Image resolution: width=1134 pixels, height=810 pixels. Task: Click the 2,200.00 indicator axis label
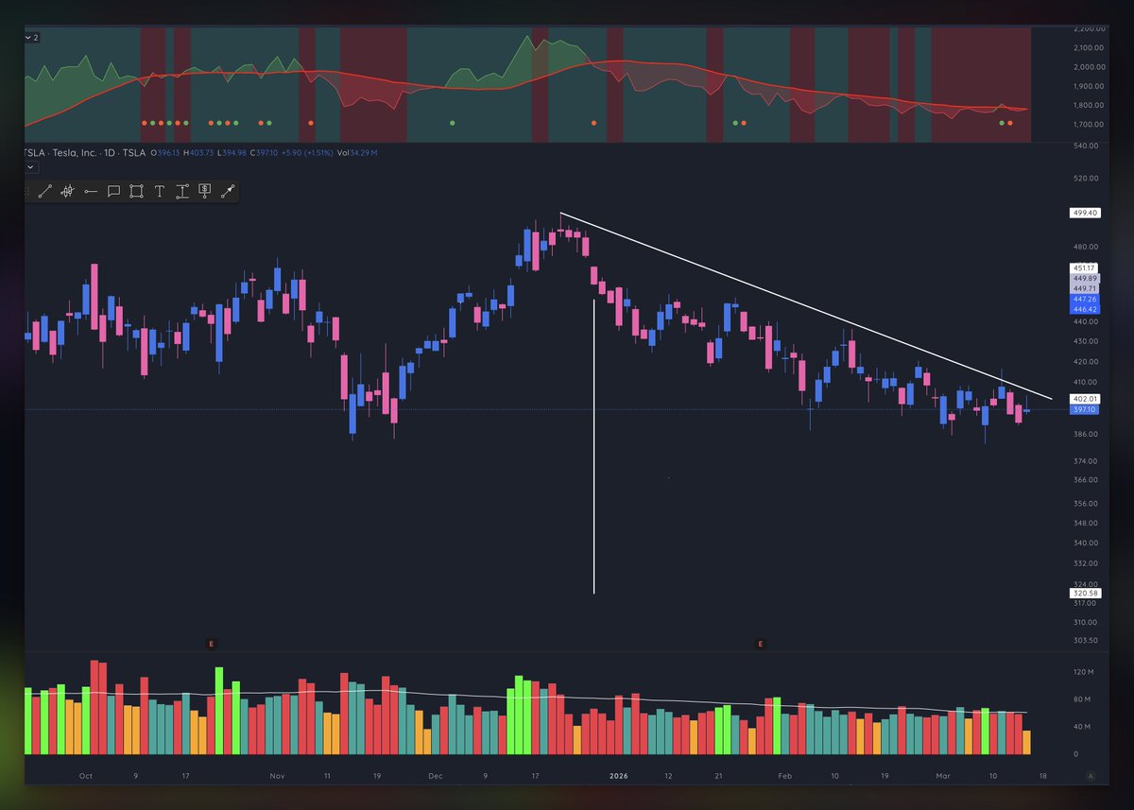1090,28
